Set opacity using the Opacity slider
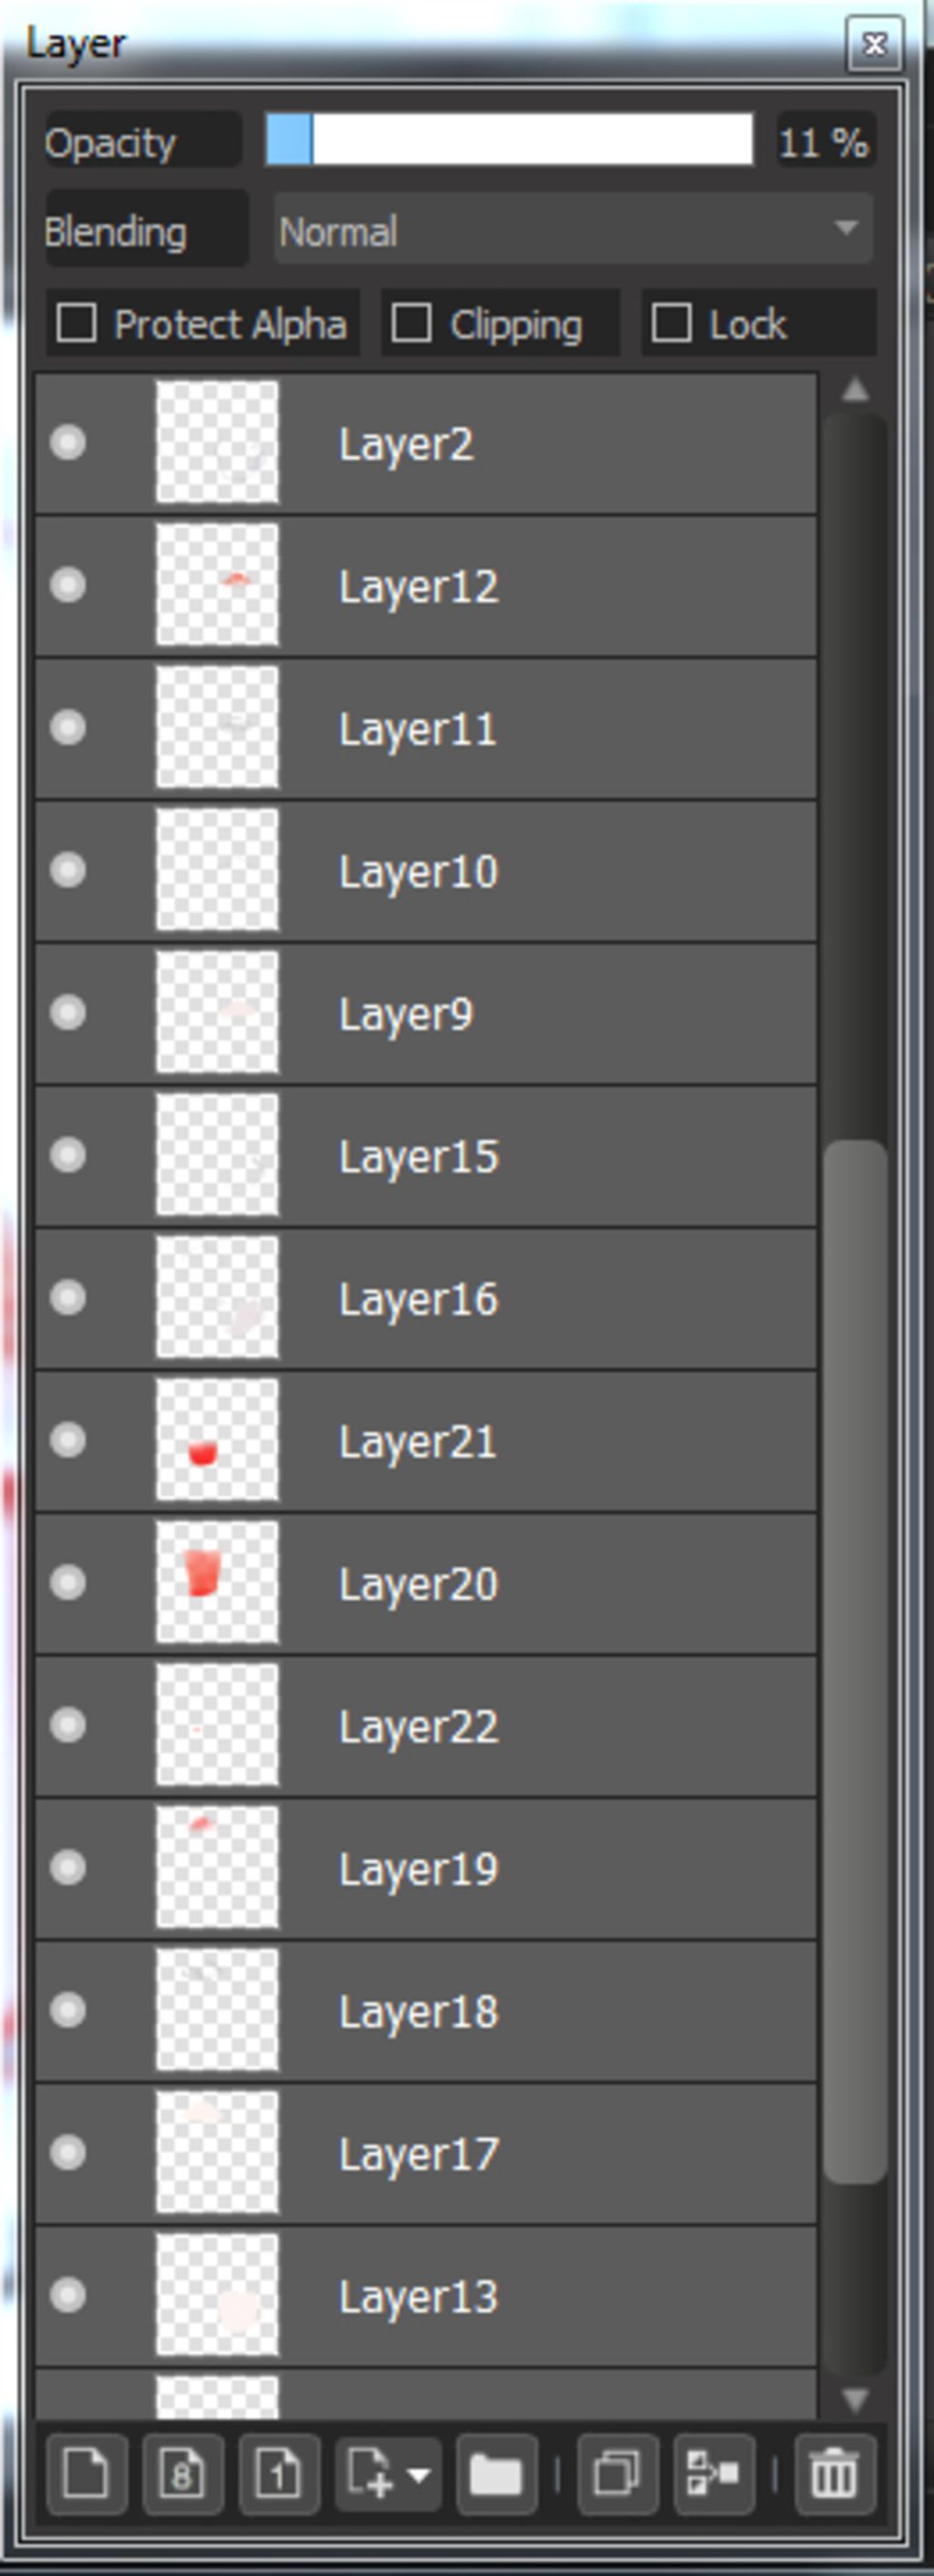This screenshot has height=2576, width=934. click(510, 139)
